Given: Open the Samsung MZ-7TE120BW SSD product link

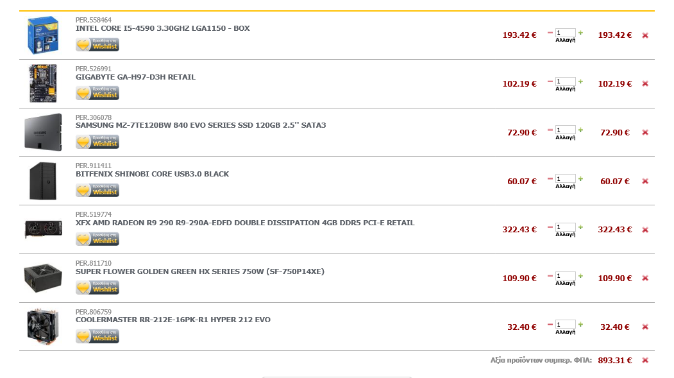Looking at the screenshot, I should pos(201,125).
